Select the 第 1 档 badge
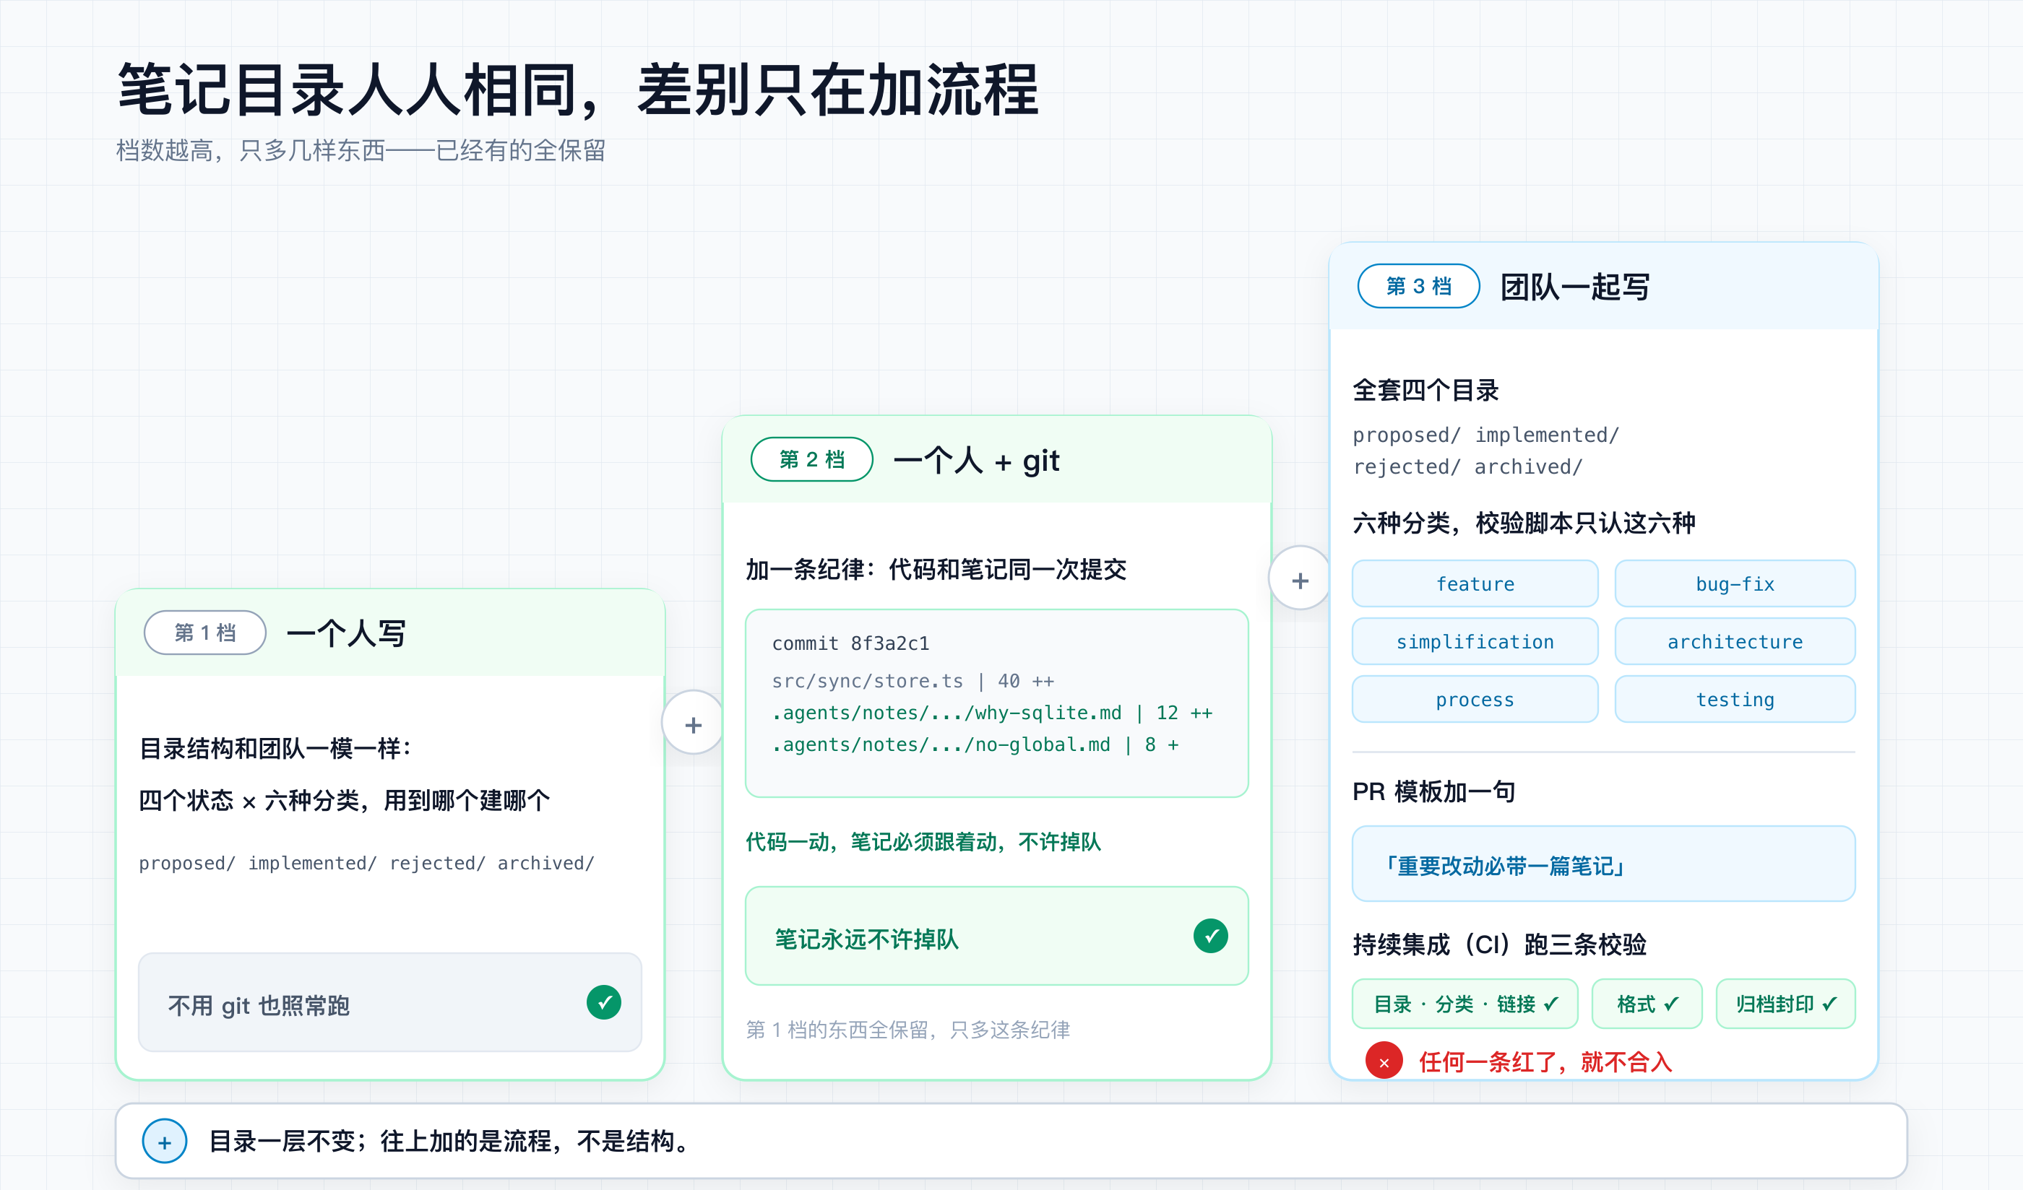 (x=204, y=633)
